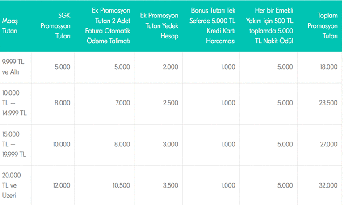Click the 2.500 Yedek Hesap cell
The image size is (344, 205).
(171, 103)
